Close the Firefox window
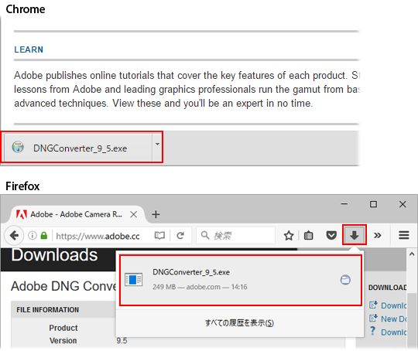 pyautogui.click(x=403, y=204)
